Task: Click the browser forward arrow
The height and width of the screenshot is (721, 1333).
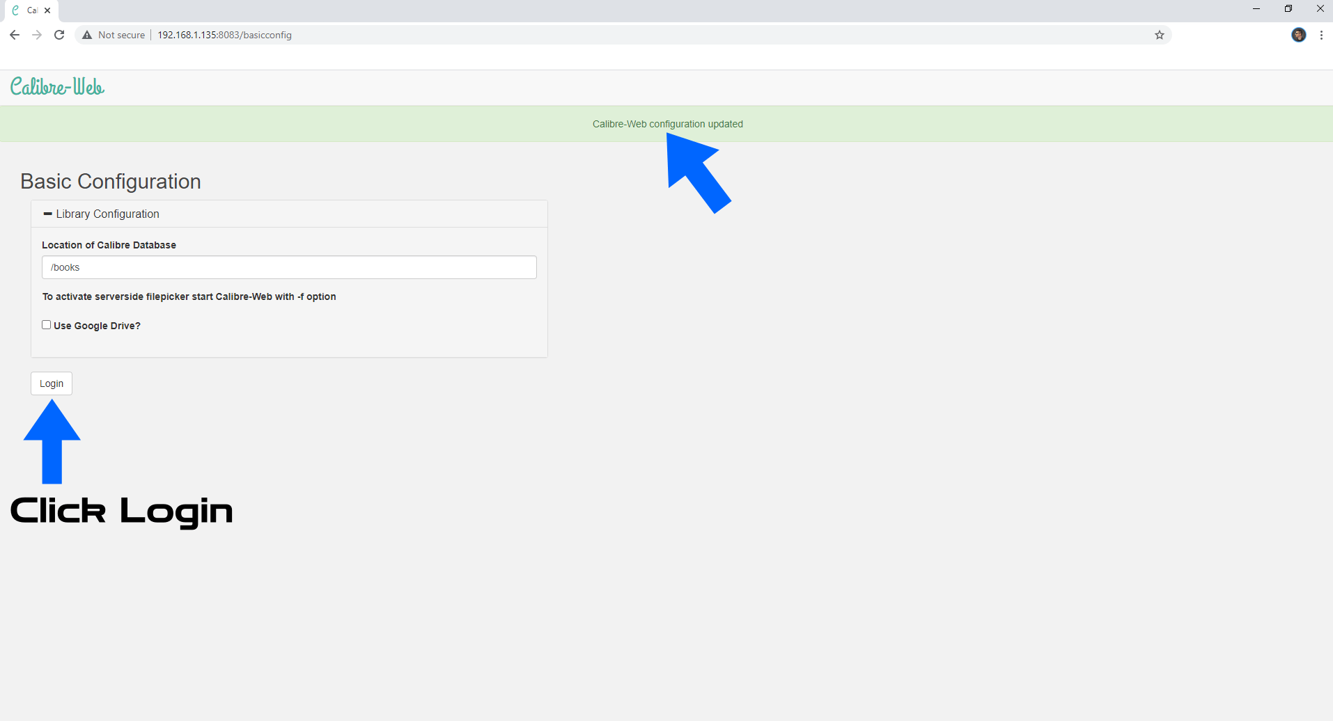Action: coord(37,35)
